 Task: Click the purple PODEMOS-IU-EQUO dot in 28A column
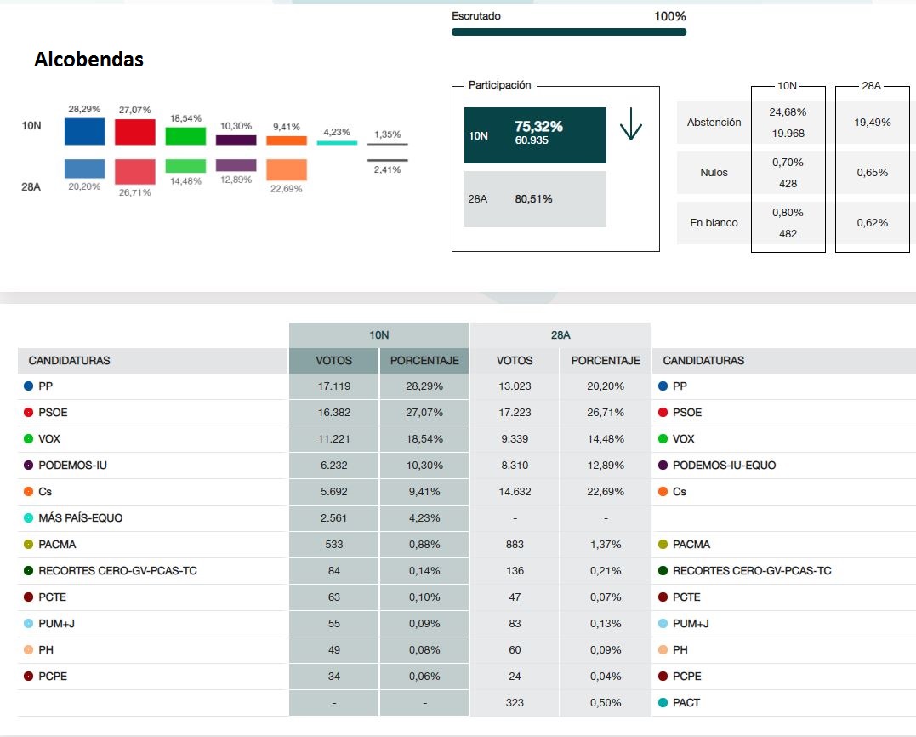click(663, 466)
